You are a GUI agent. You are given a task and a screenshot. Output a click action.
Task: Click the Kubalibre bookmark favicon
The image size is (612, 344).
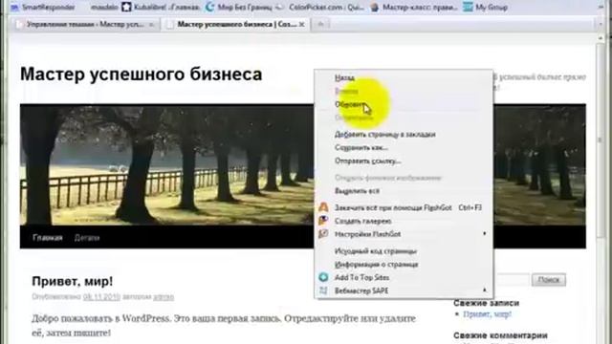(x=126, y=7)
